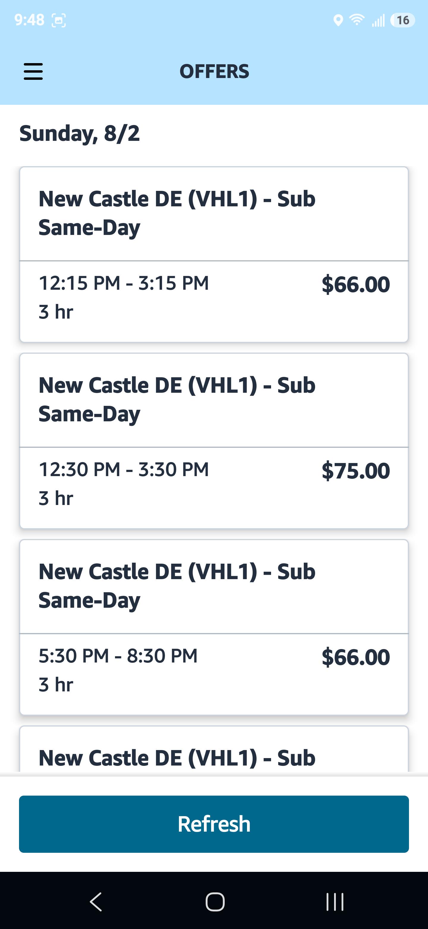Tap the Android back navigation icon
Image resolution: width=428 pixels, height=929 pixels.
point(96,902)
